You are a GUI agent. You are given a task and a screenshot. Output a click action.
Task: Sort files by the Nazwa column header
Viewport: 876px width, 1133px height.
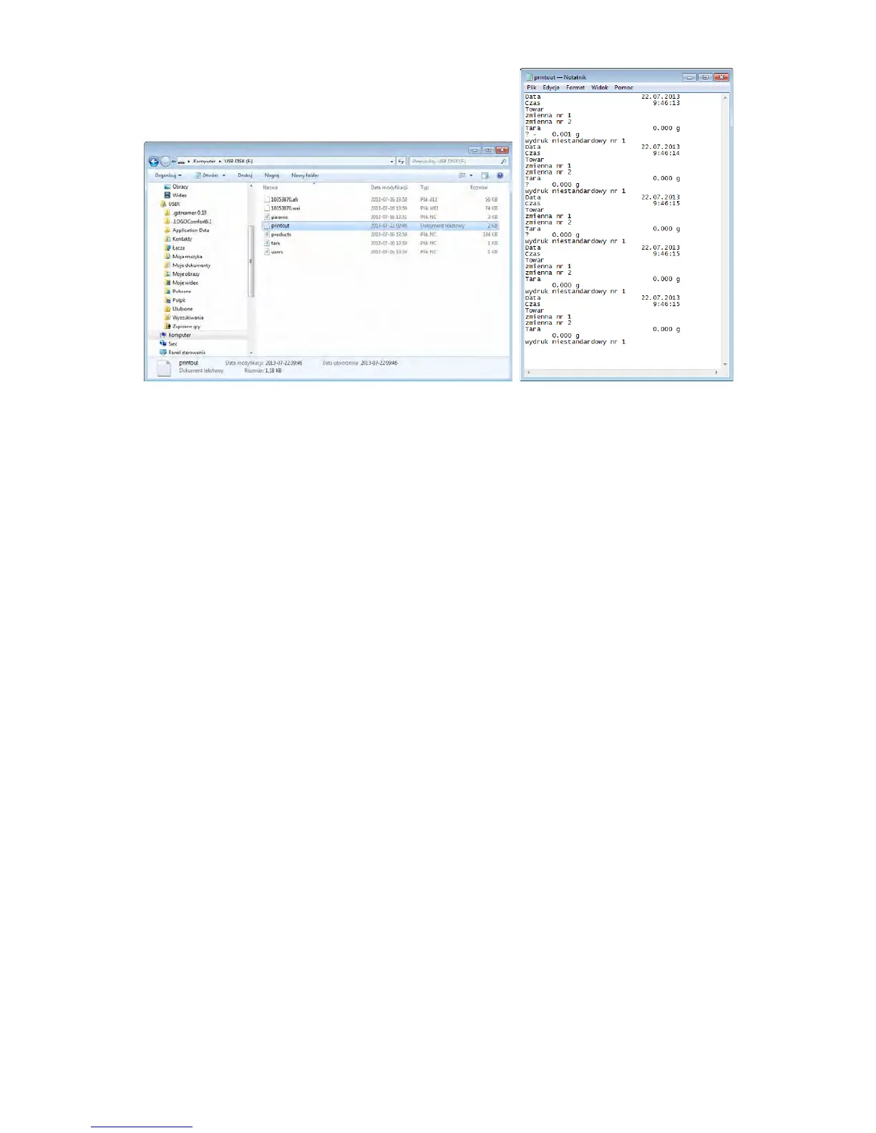[x=271, y=187]
